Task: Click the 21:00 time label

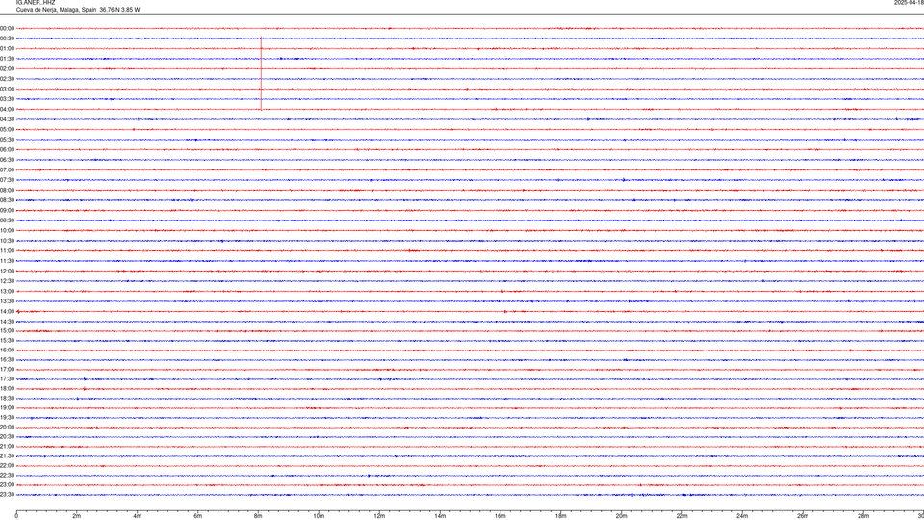Action: click(x=7, y=446)
